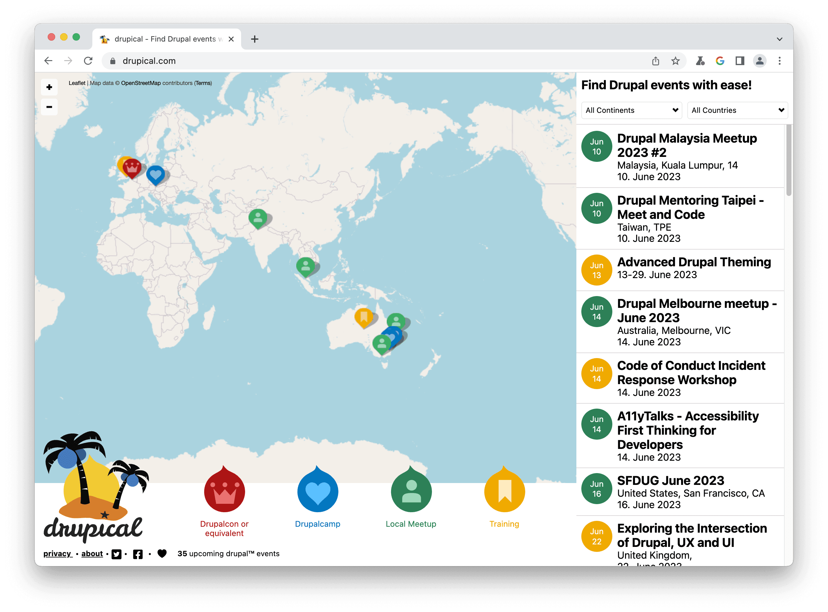Switch to the drupical browser tab
This screenshot has width=828, height=612.
tap(167, 39)
